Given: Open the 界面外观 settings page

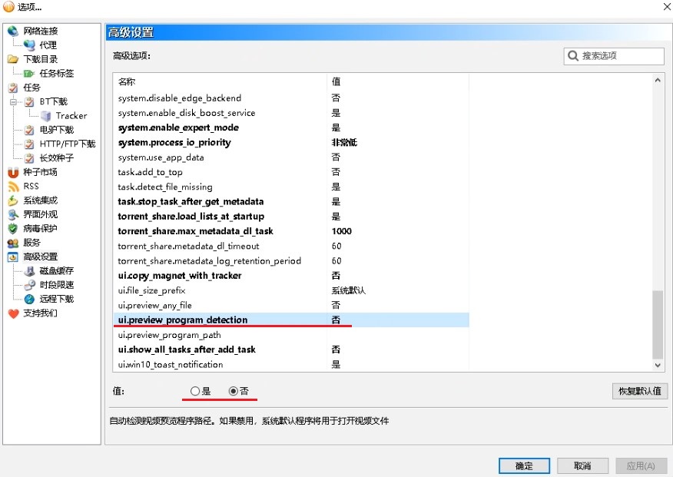Looking at the screenshot, I should (x=40, y=214).
